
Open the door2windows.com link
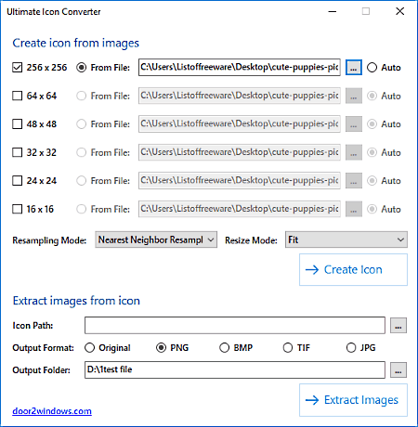[52, 411]
